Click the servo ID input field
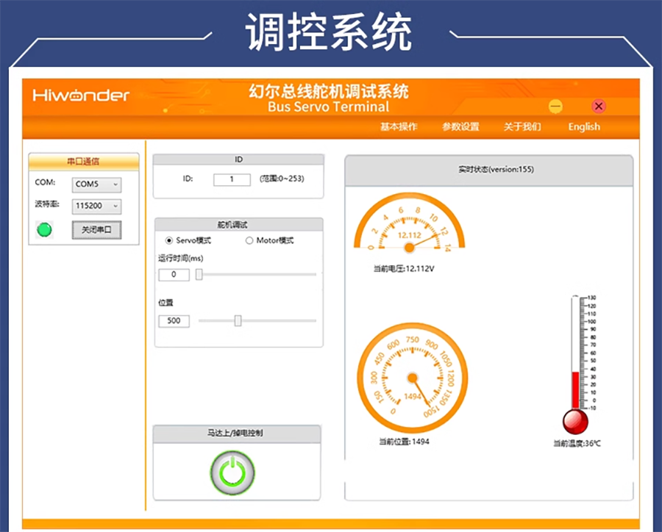 [232, 179]
